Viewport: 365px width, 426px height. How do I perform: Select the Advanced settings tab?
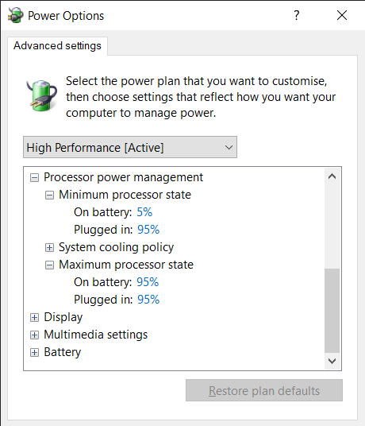(x=57, y=46)
